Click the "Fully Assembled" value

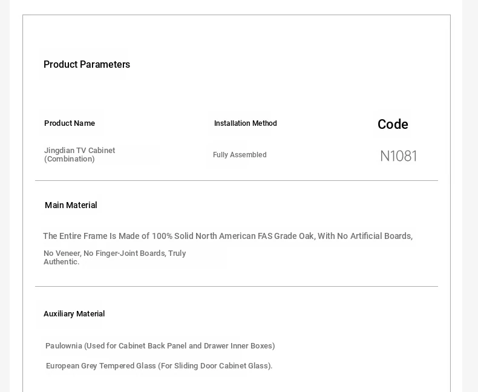coord(240,155)
